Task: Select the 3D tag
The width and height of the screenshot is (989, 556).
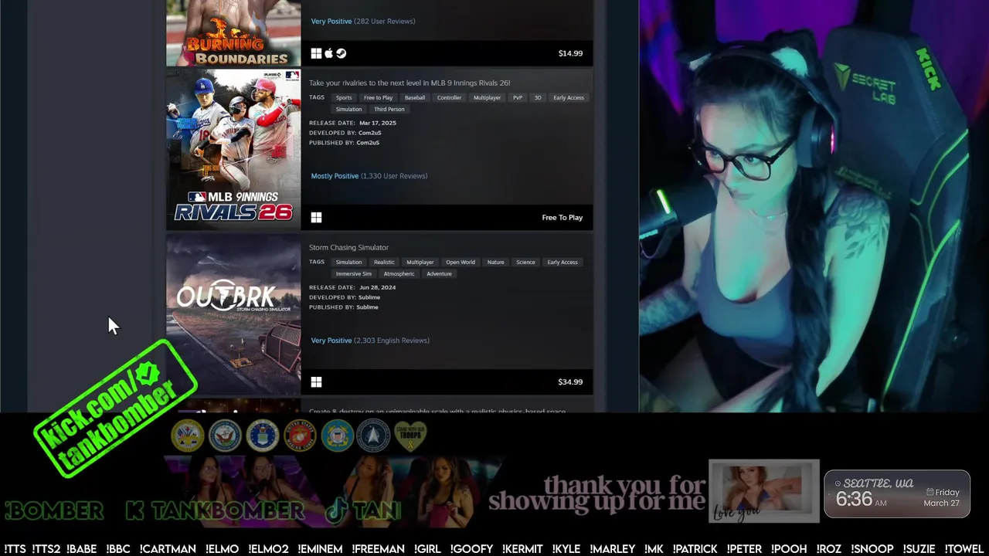Action: coord(538,98)
